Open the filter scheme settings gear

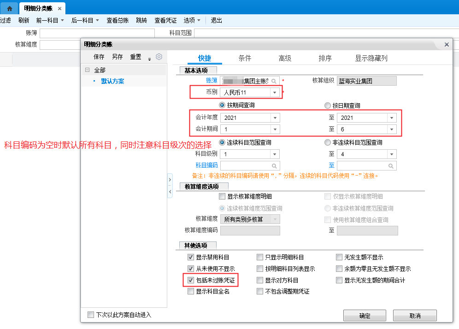159,57
